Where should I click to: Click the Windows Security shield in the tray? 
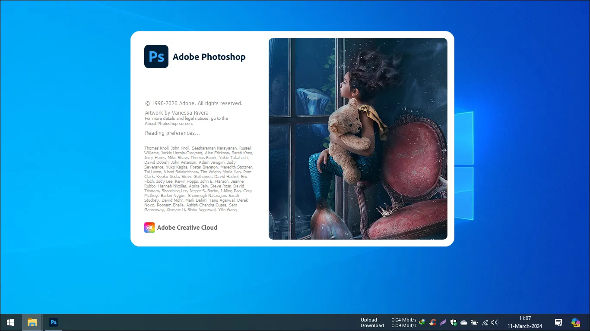pos(453,322)
